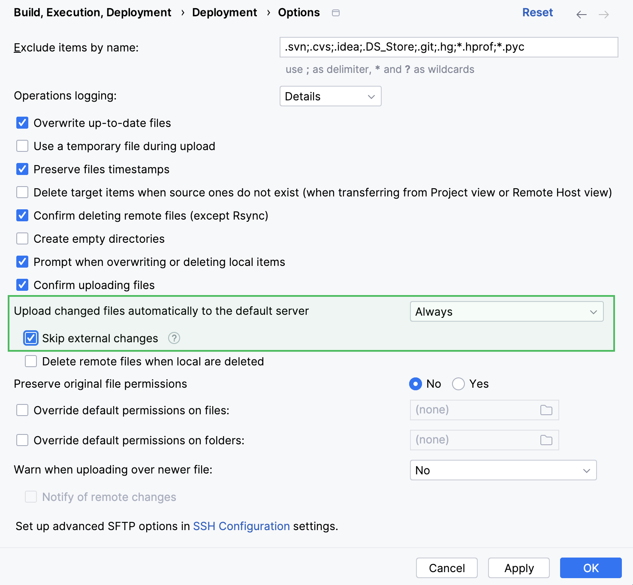Copy the settings path via the breadcrumb icon
Screen dimensions: 633x585
(335, 13)
